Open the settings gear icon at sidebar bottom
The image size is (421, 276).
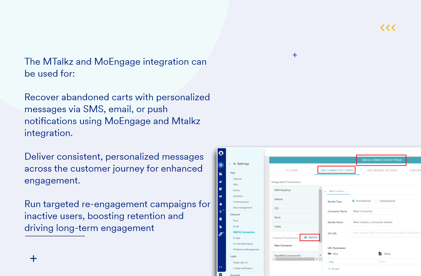(221, 274)
